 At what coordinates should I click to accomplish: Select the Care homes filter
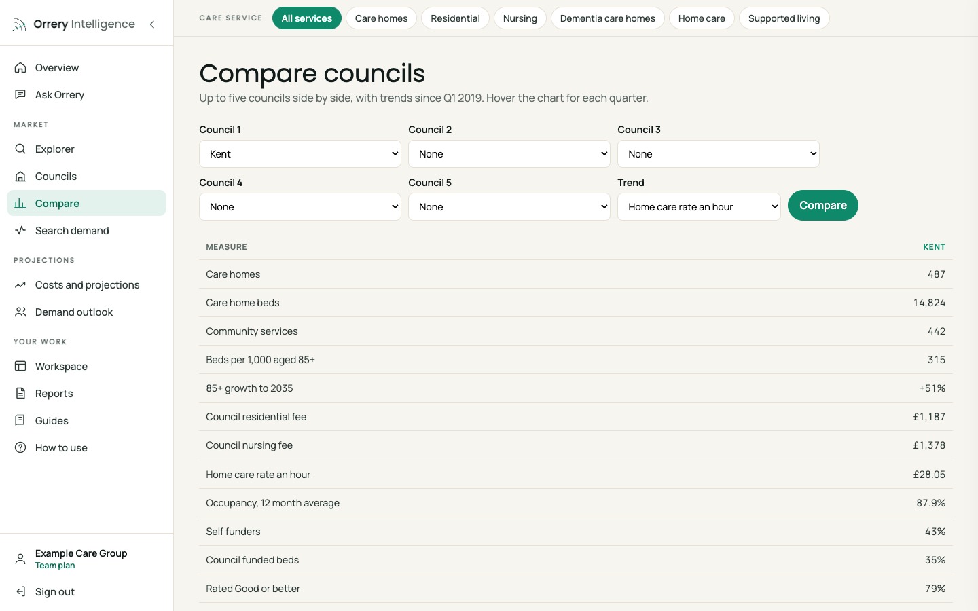pos(382,18)
